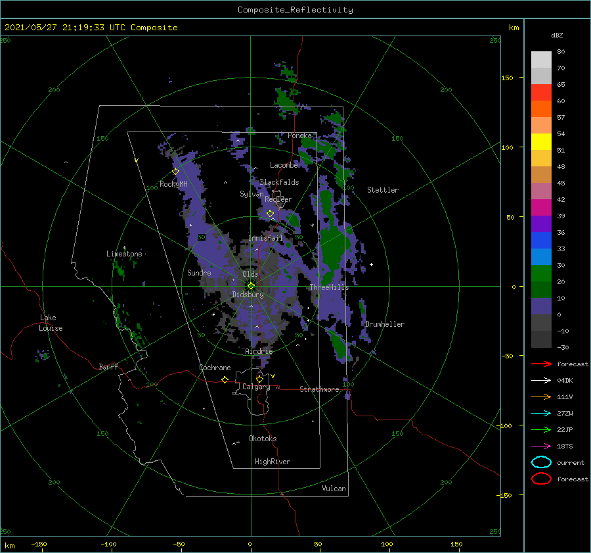The width and height of the screenshot is (591, 553).
Task: Click the Airdrie town label
Action: pyautogui.click(x=259, y=351)
